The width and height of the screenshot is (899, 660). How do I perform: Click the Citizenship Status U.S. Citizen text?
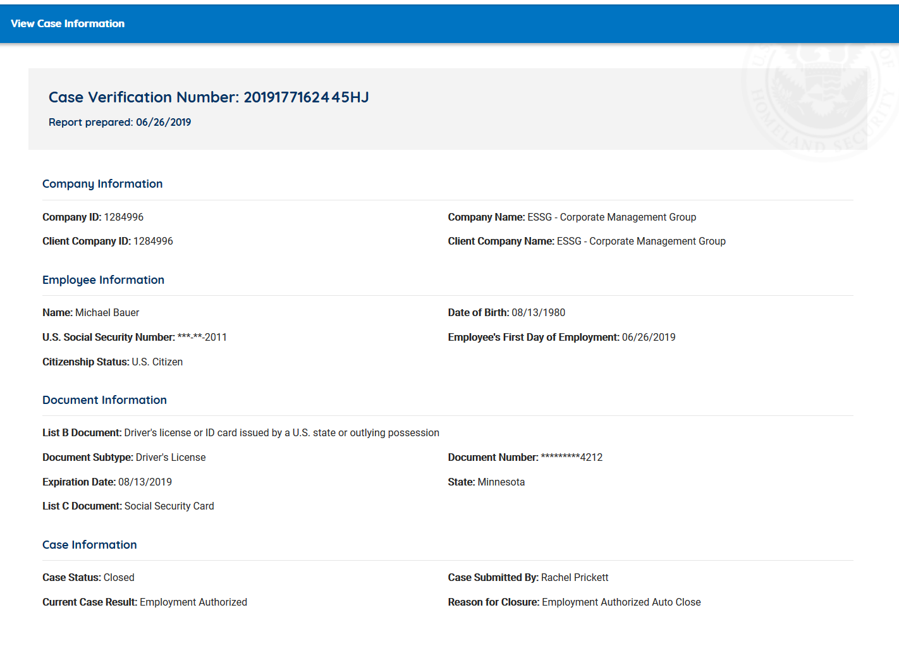(x=157, y=362)
